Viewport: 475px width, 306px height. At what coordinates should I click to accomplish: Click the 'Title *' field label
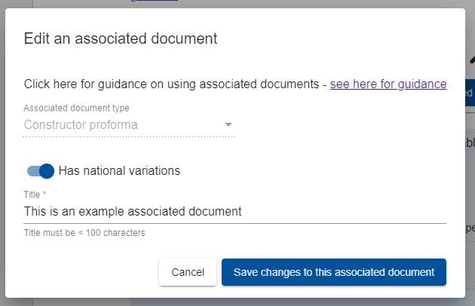click(x=35, y=194)
